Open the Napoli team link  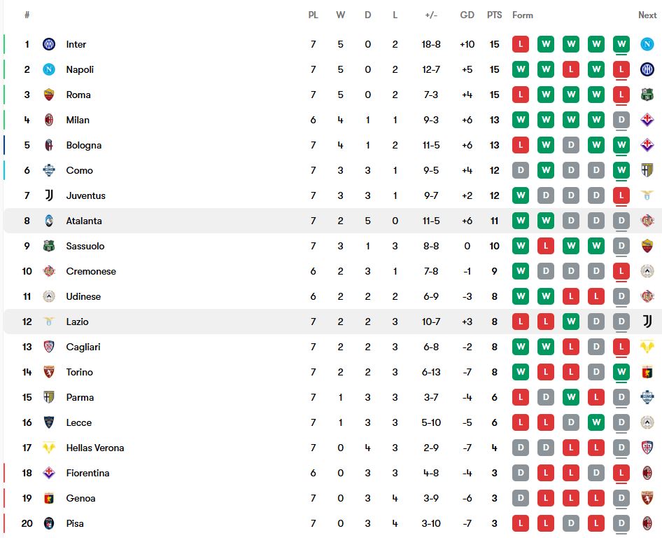[80, 69]
